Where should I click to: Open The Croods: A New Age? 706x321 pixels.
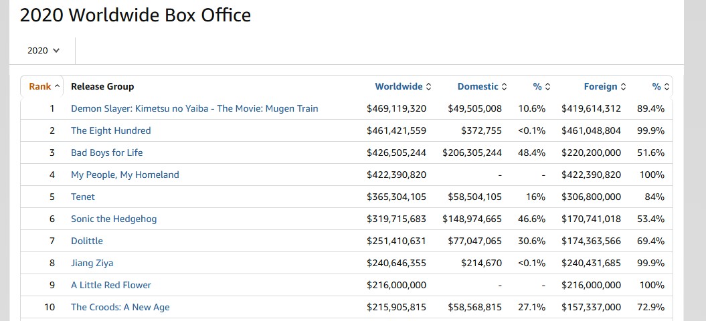point(120,307)
